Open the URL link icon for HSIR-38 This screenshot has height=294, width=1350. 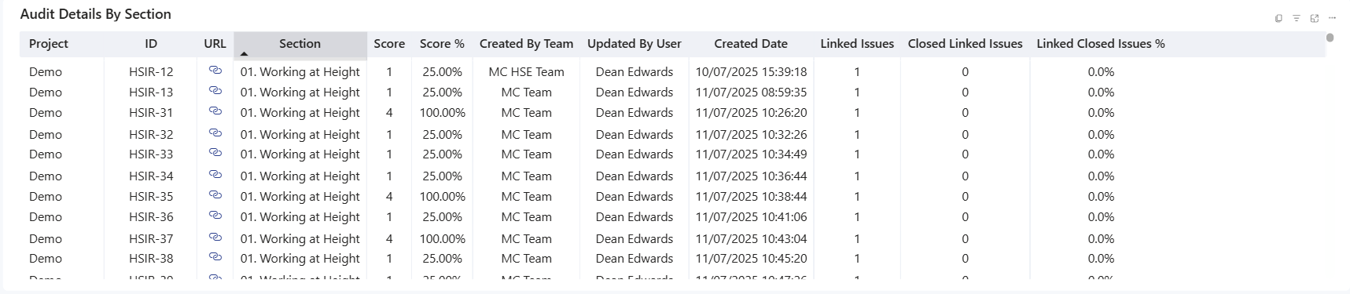coord(215,257)
